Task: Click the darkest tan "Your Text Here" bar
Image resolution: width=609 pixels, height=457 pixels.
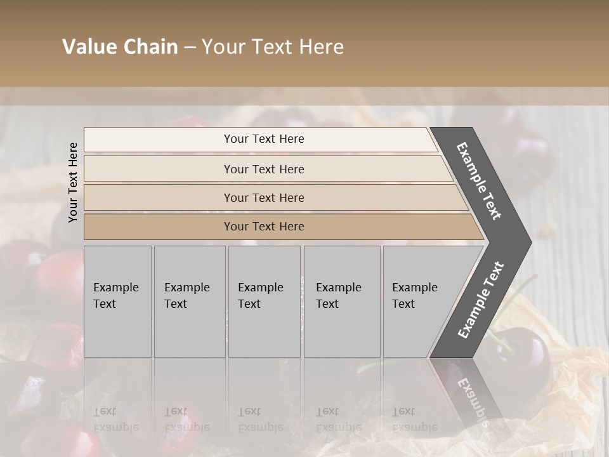Action: (x=264, y=226)
